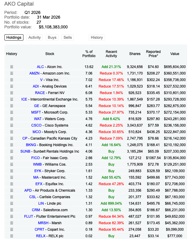Open history icon for Flutter Entertainment row
Viewport: 191px width, 244px height.
click(12, 216)
